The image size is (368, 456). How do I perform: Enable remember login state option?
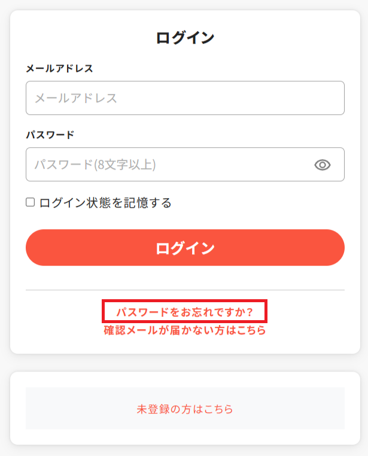pyautogui.click(x=30, y=202)
